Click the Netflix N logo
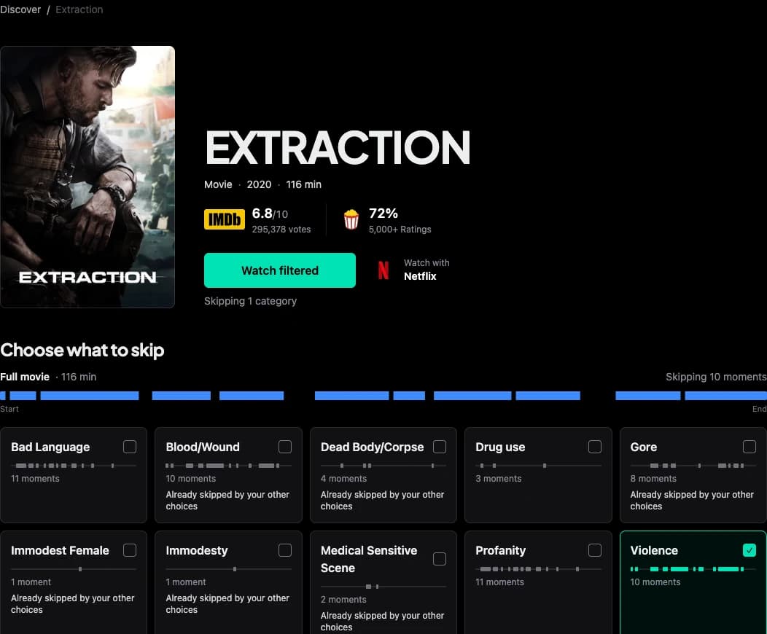The height and width of the screenshot is (634, 767). pyautogui.click(x=383, y=270)
